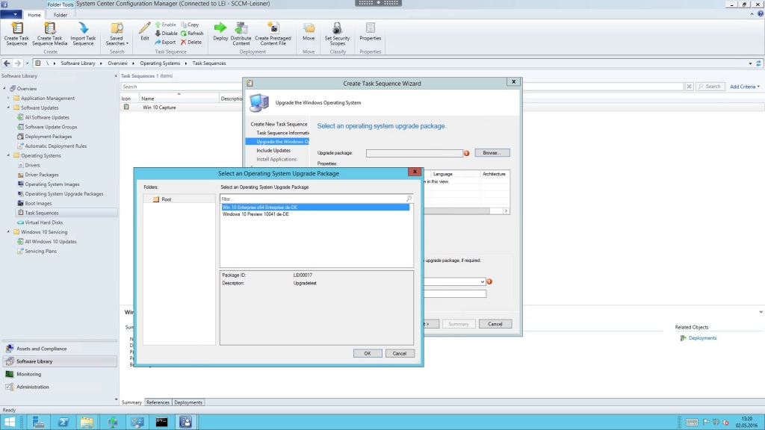Viewport: 765px width, 430px height.
Task: Select Software Update Groups
Action: point(51,127)
